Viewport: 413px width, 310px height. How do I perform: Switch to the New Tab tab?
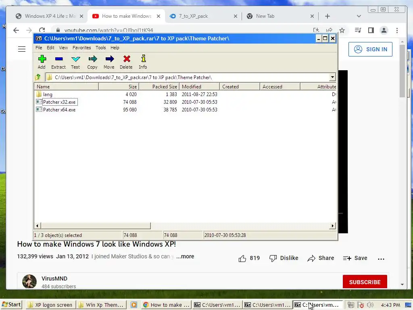click(x=280, y=16)
